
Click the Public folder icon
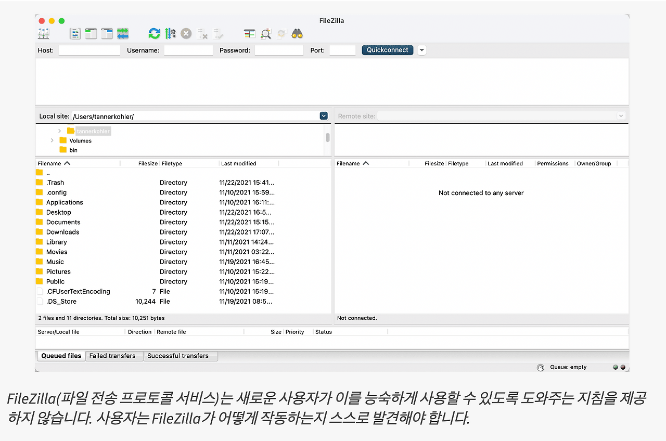(40, 281)
